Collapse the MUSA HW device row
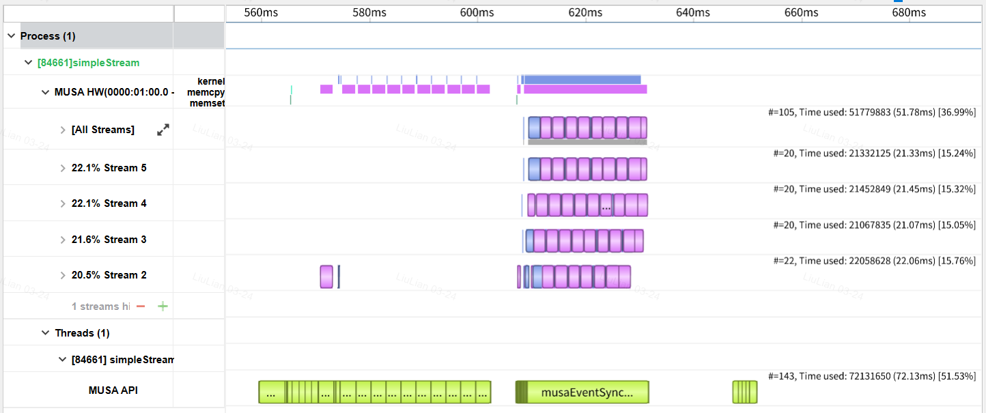The width and height of the screenshot is (986, 413). [x=46, y=92]
